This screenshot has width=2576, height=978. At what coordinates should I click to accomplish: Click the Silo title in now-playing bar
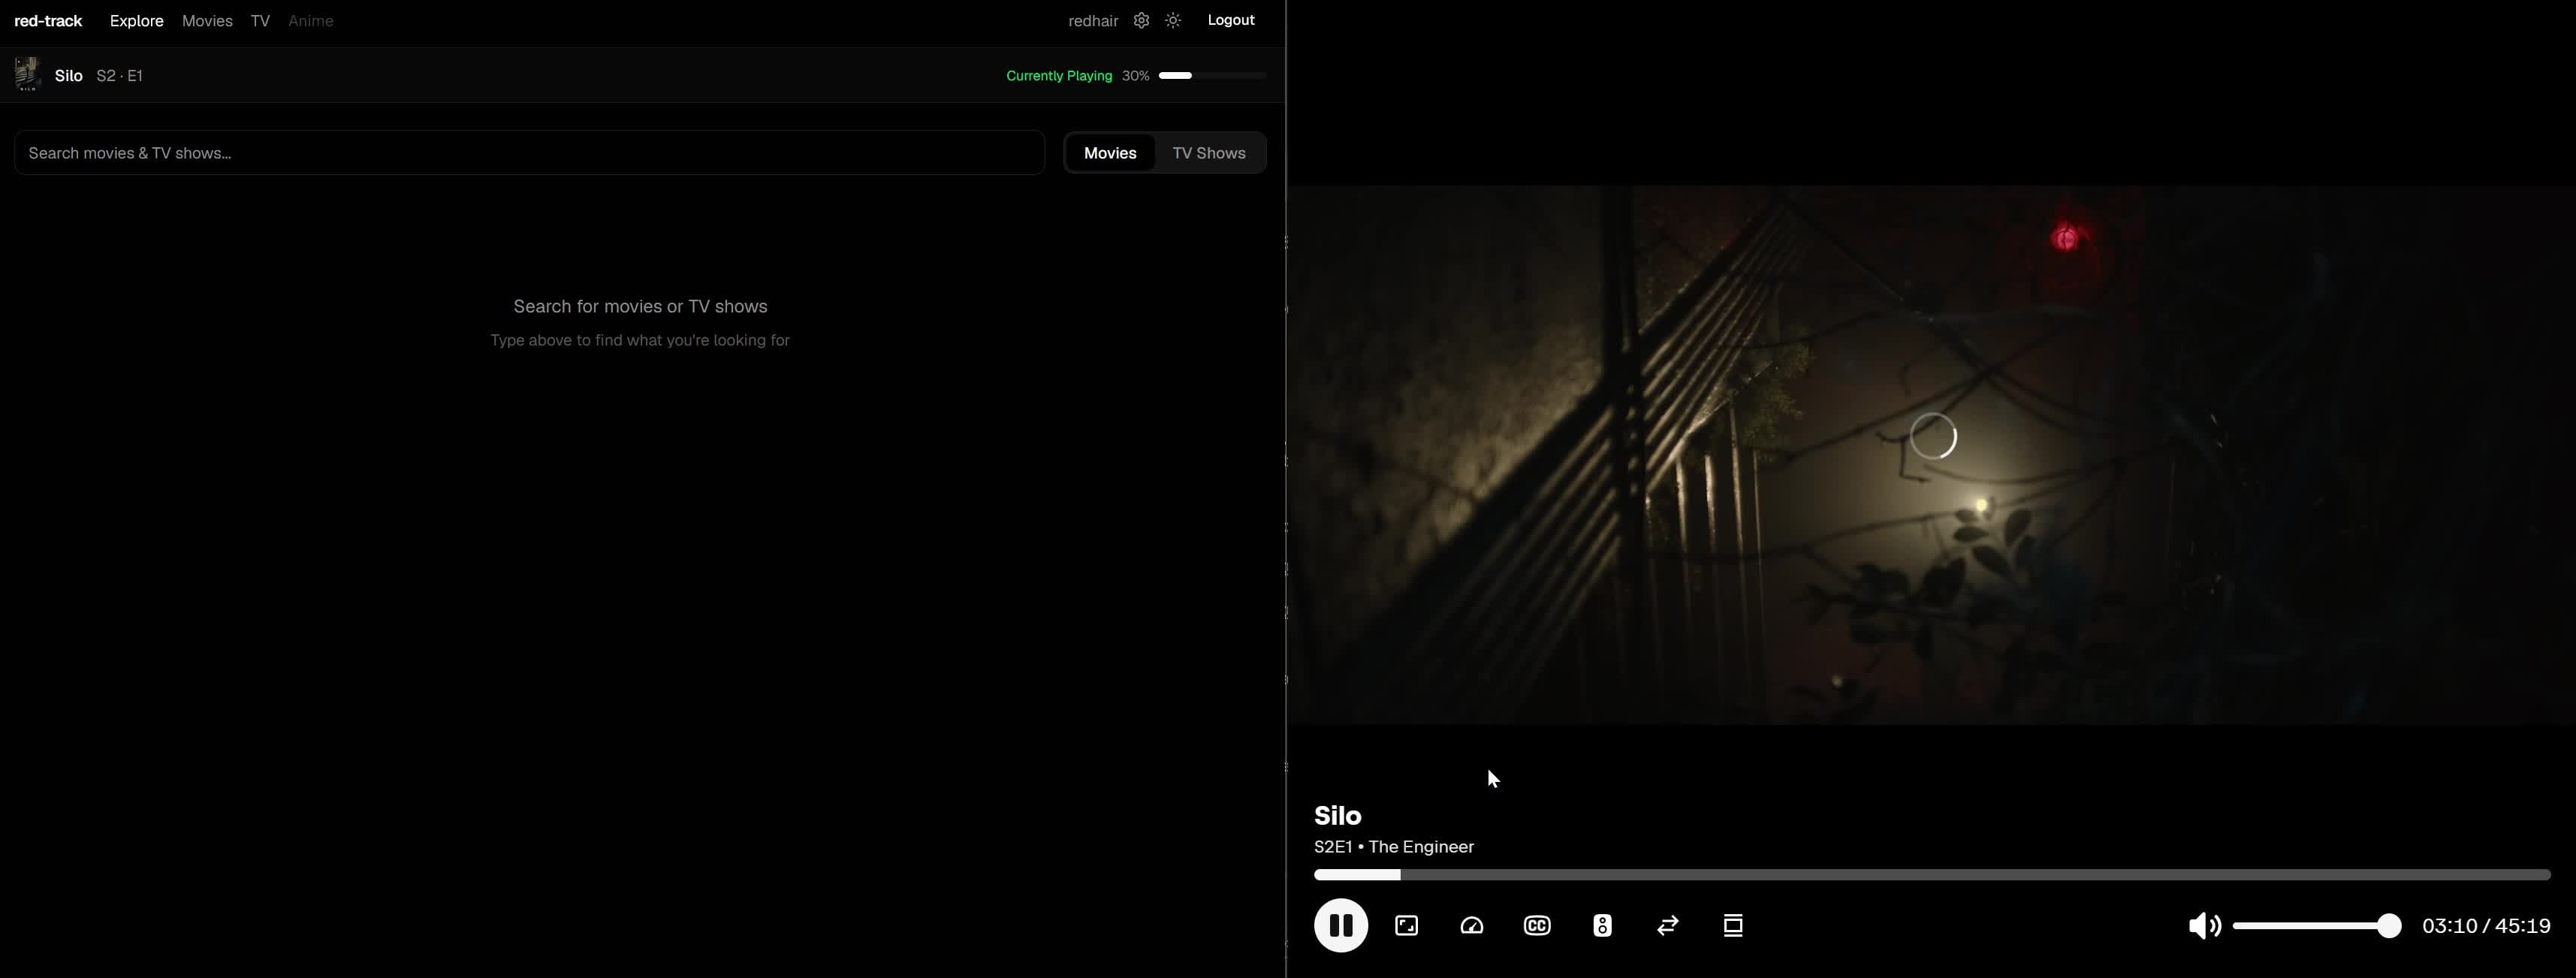click(x=69, y=75)
